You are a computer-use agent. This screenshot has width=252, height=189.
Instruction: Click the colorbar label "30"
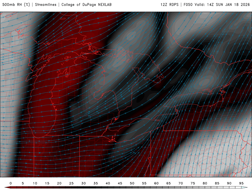pyautogui.click(x=83, y=183)
